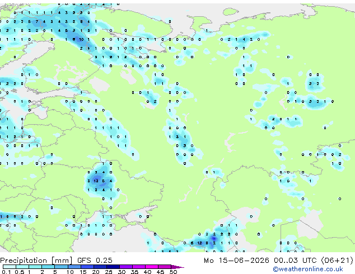Choose the 20–25 mm legend color swatch
355x274 pixels.
100,267
